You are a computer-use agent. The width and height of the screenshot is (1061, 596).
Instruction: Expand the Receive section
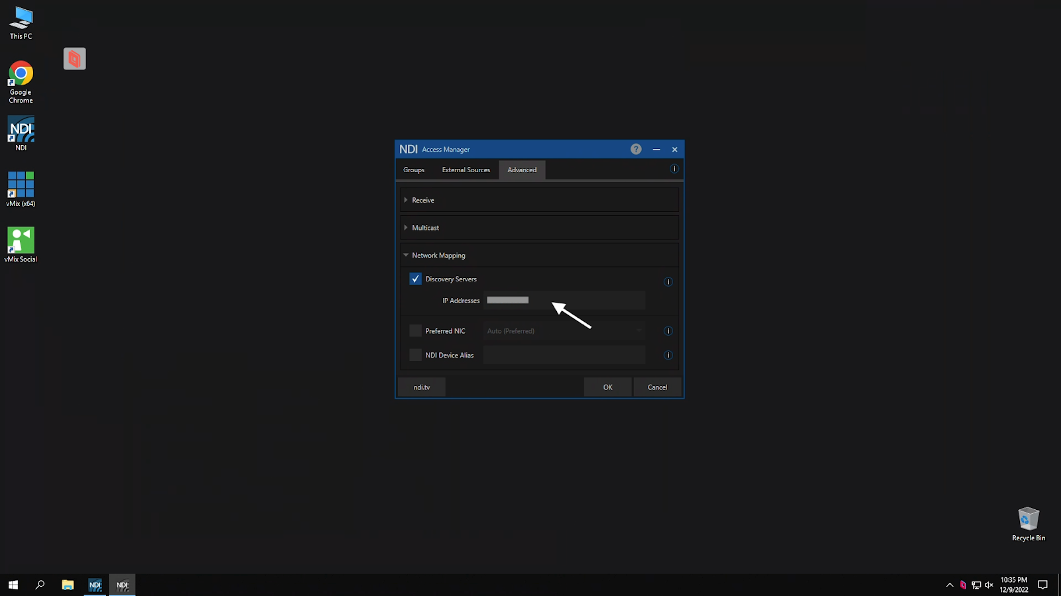click(539, 200)
